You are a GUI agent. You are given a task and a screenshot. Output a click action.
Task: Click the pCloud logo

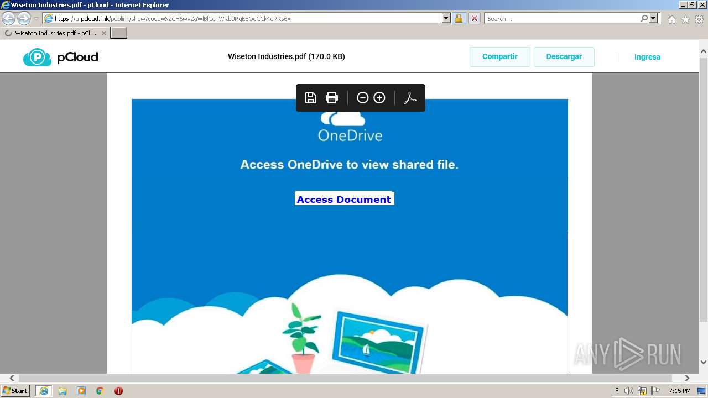pyautogui.click(x=61, y=57)
